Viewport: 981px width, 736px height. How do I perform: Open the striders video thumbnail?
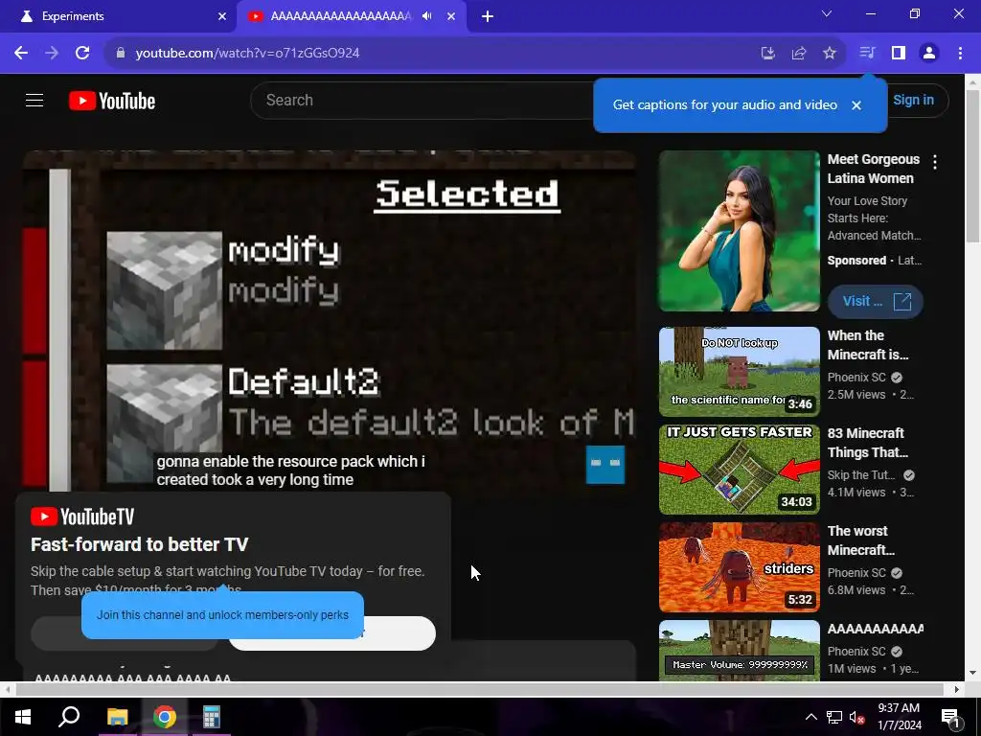pos(739,567)
